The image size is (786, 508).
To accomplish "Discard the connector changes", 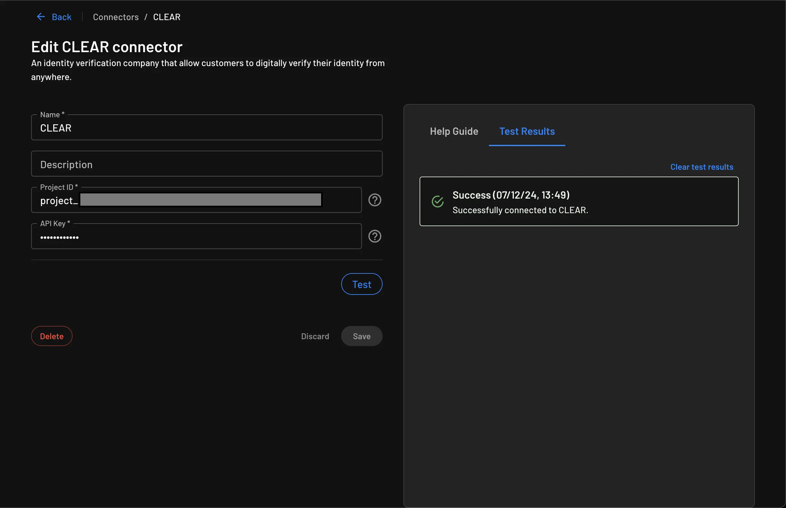I will (x=315, y=336).
